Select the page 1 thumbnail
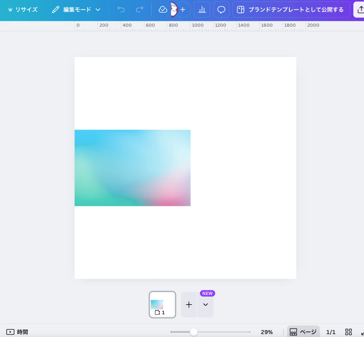The width and height of the screenshot is (364, 337). (x=162, y=305)
